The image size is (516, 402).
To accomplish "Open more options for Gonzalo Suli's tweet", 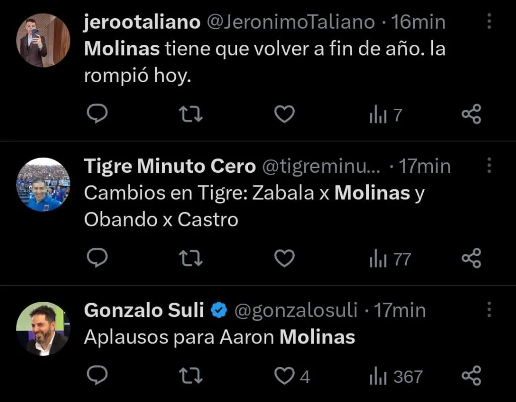I will (488, 310).
